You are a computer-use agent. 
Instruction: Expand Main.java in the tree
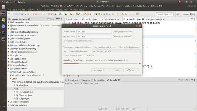coord(15,85)
